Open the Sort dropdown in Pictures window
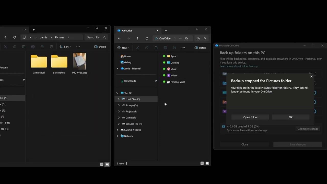This screenshot has width=327, height=184. 65,47
